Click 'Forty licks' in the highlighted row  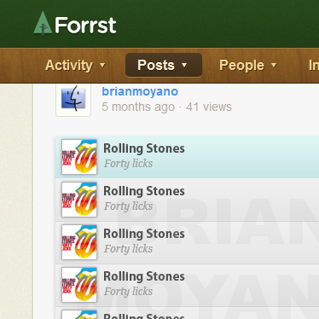pyautogui.click(x=128, y=164)
